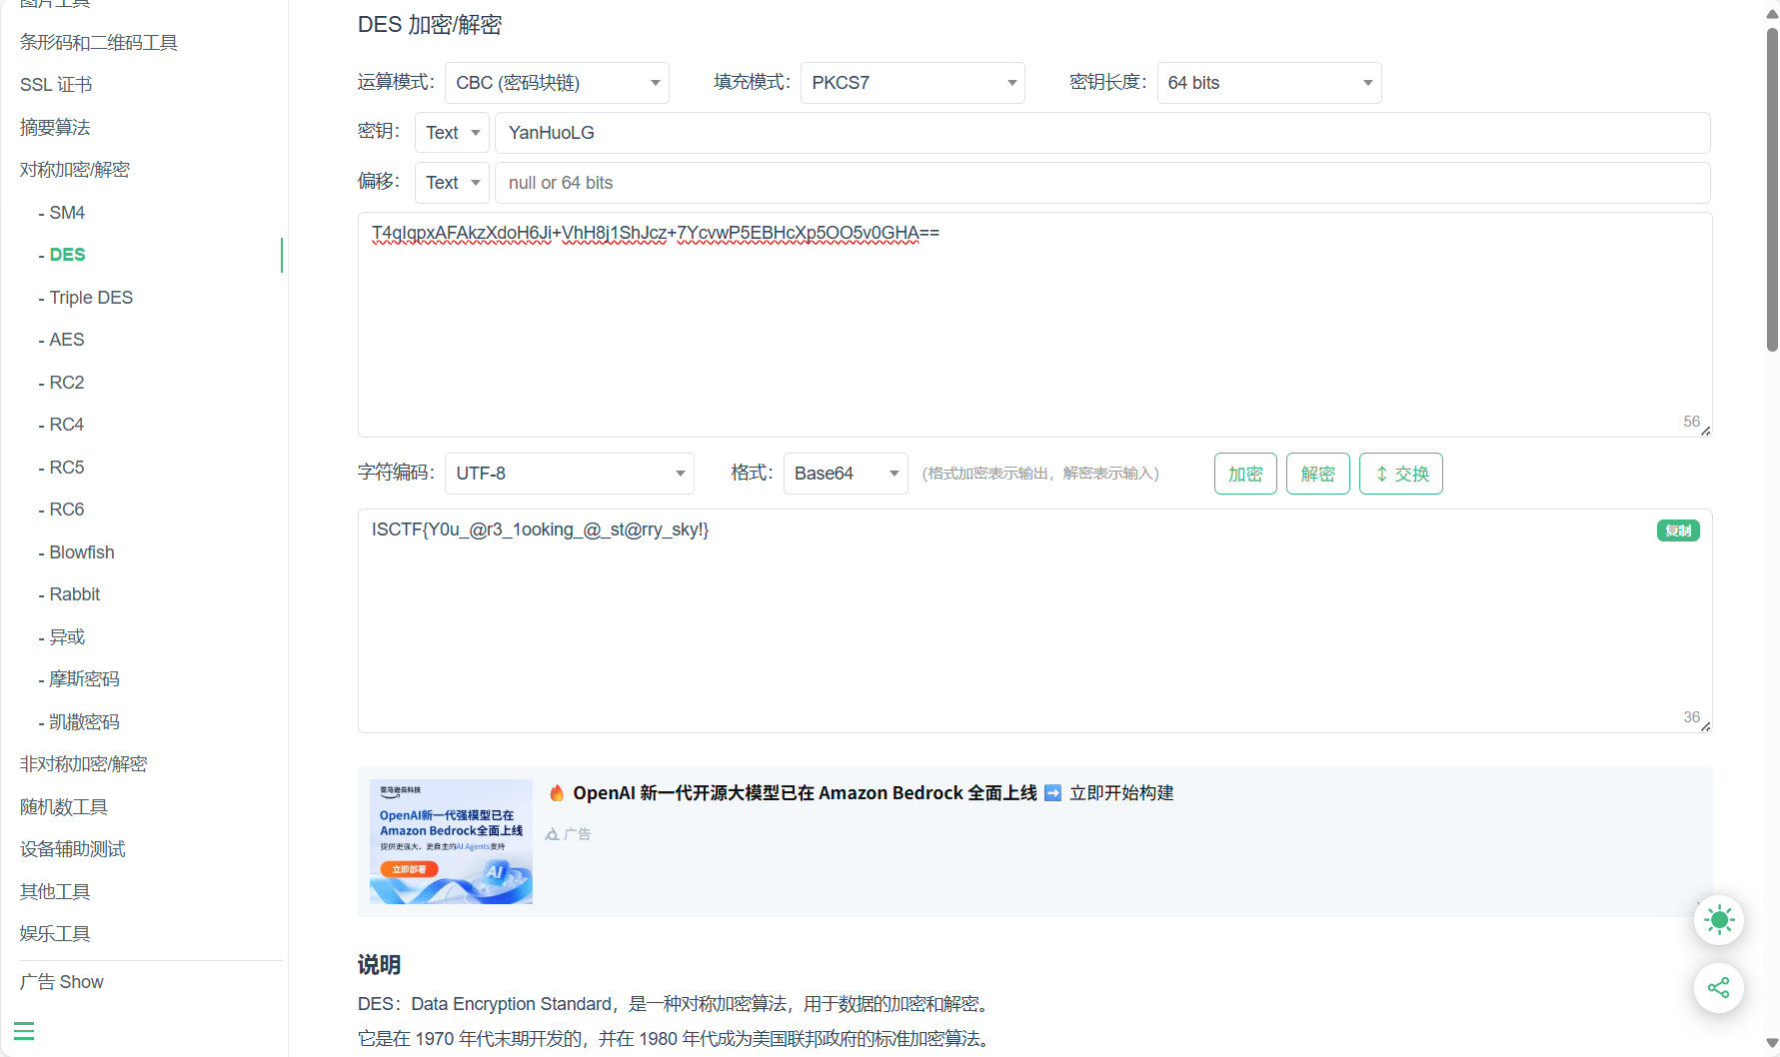Select the Base64 format dropdown

[x=845, y=474]
